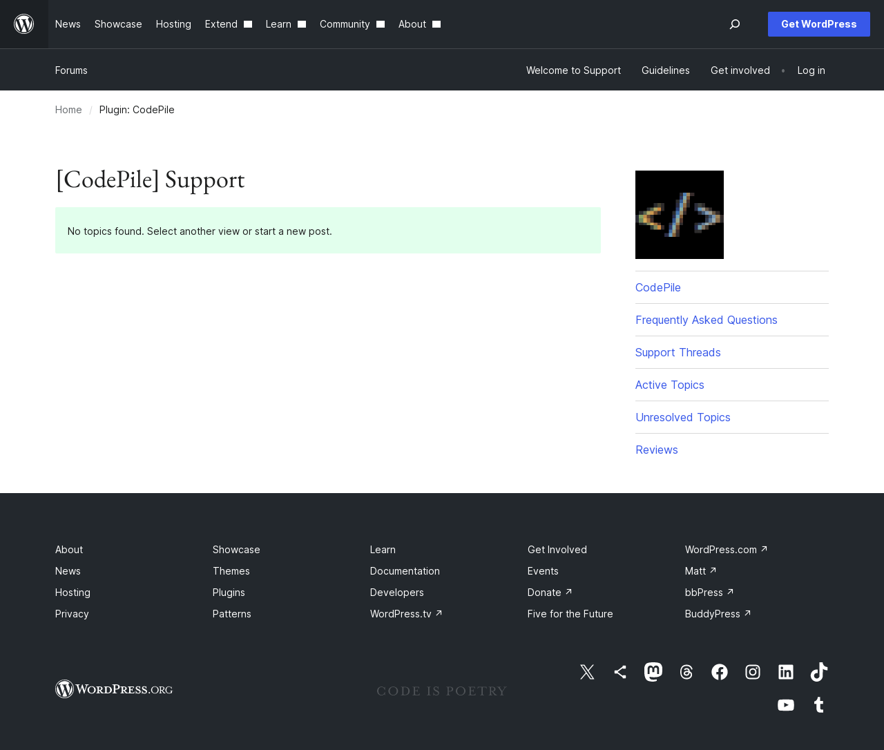Expand the About submenu arrow
This screenshot has width=884, height=750.
436,24
